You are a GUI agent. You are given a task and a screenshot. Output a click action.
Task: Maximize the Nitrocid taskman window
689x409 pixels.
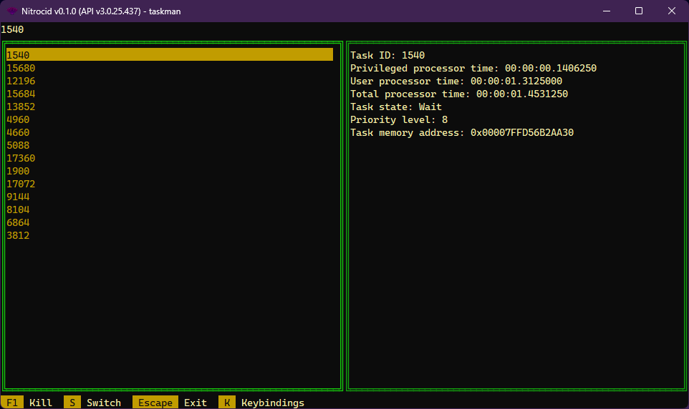pyautogui.click(x=639, y=11)
